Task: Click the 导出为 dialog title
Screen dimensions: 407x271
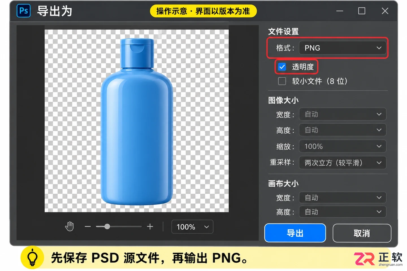Action: [x=55, y=11]
